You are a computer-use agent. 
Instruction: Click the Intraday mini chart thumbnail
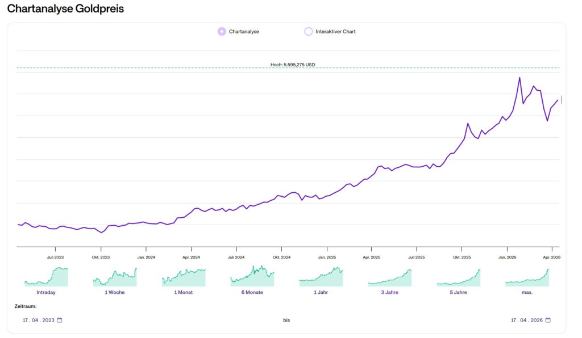pos(46,277)
